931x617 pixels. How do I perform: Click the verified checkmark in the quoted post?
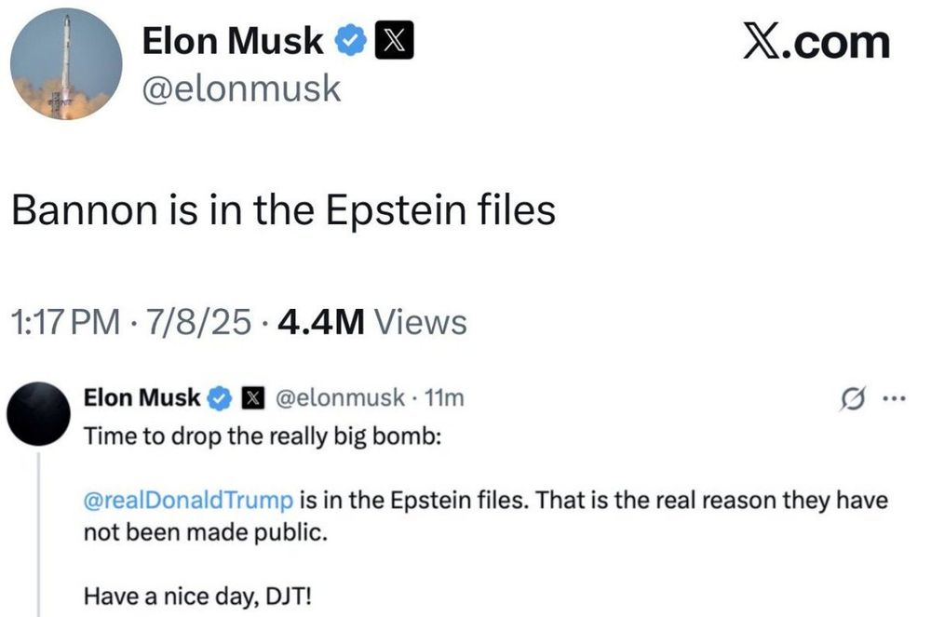pyautogui.click(x=220, y=398)
